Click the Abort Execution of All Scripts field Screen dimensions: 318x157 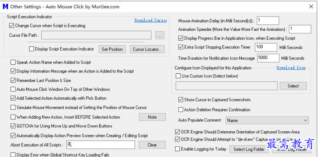[101, 145]
